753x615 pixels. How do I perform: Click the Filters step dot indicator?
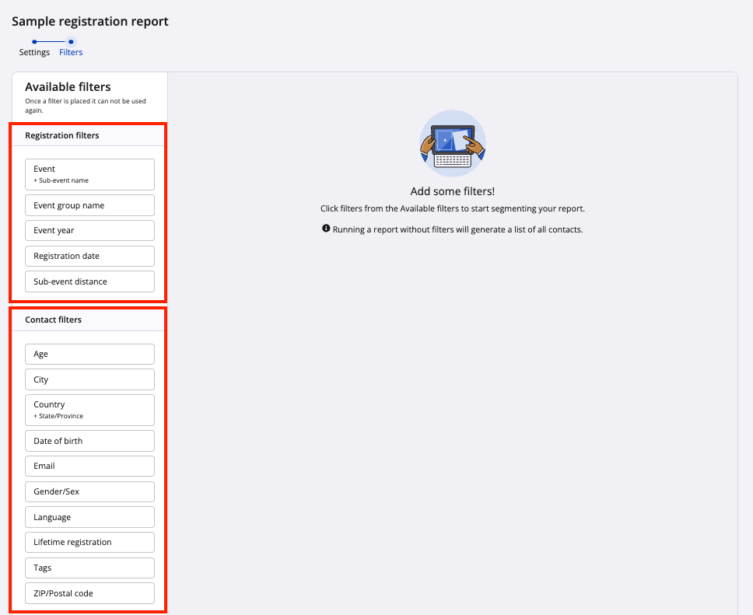[x=71, y=41]
